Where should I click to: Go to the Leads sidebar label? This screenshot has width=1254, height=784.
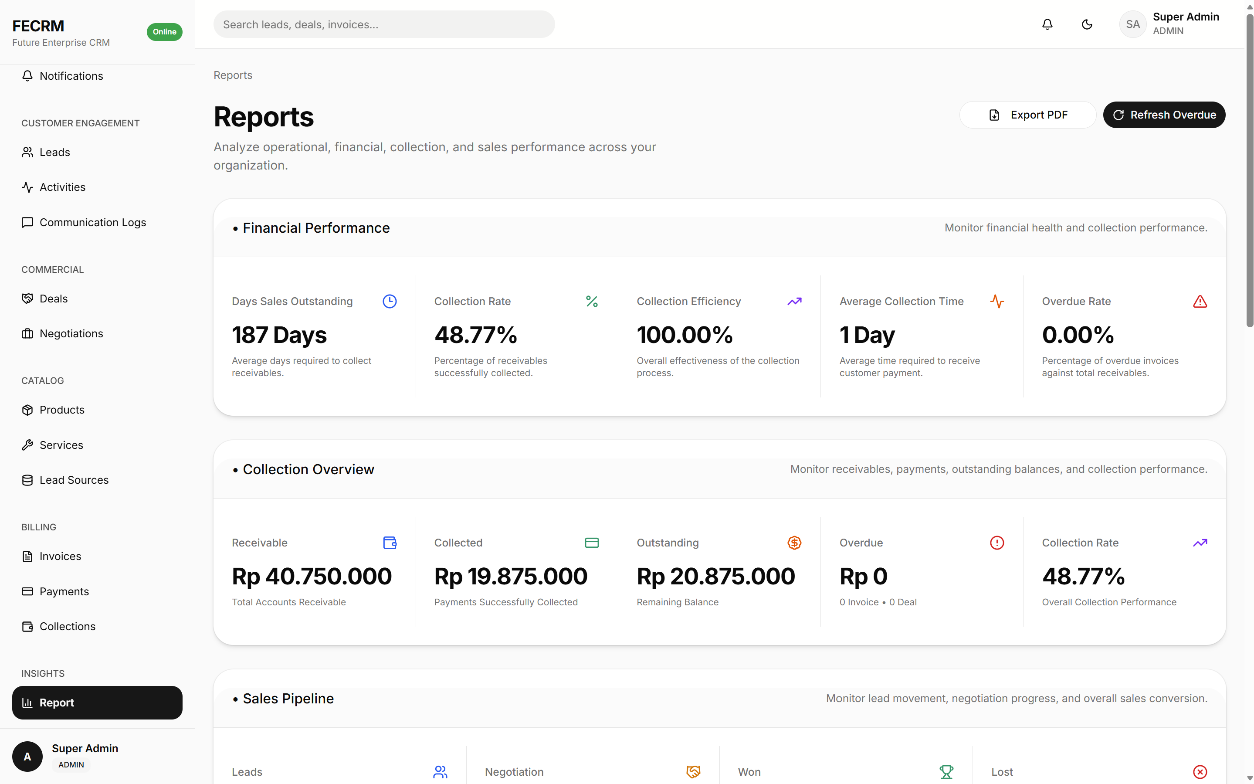(54, 152)
